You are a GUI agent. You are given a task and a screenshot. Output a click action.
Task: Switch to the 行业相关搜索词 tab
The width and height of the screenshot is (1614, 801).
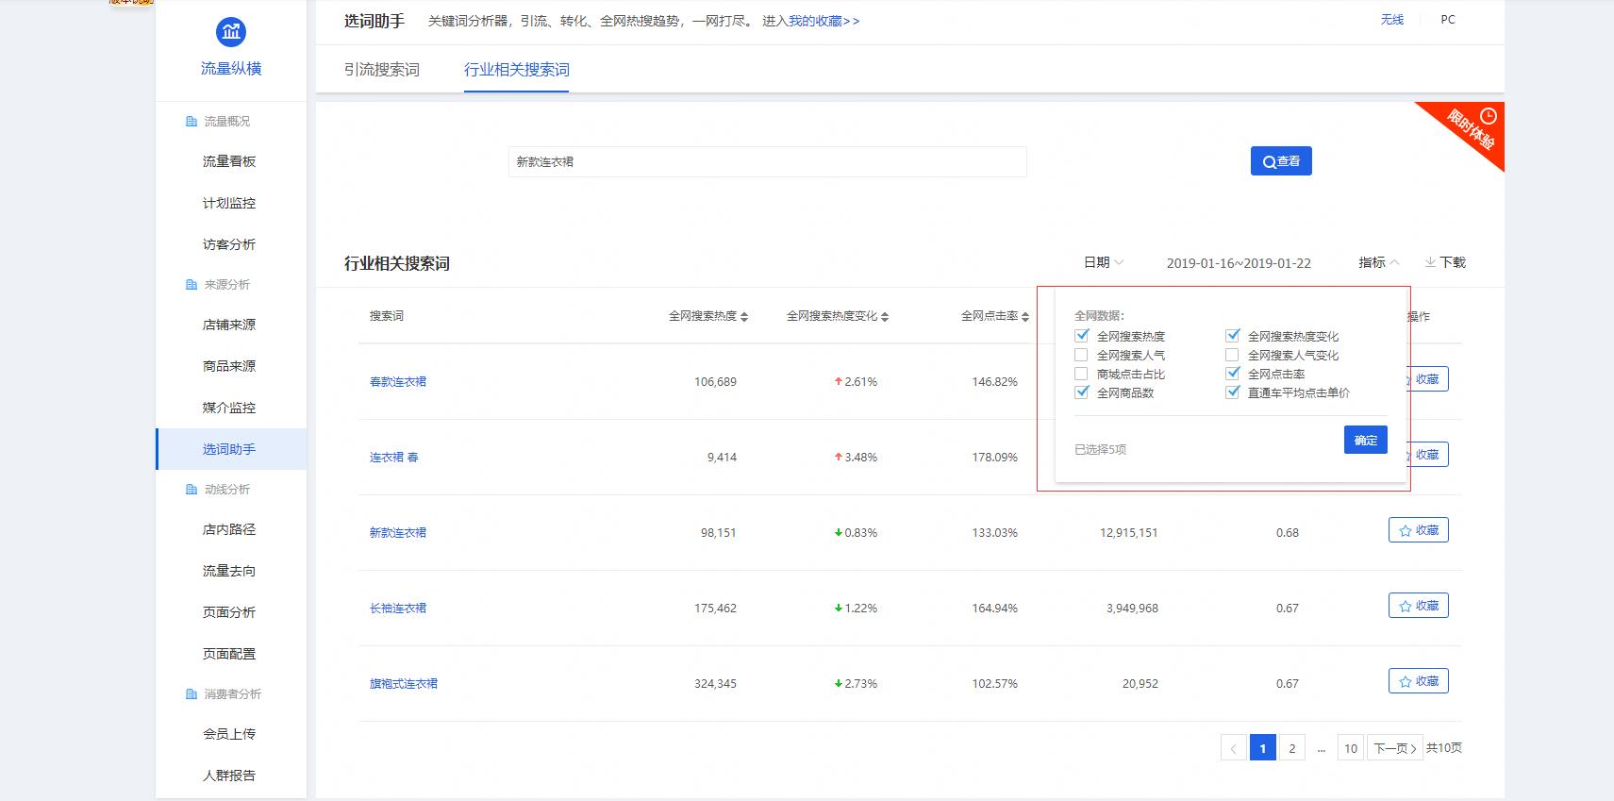click(x=516, y=70)
